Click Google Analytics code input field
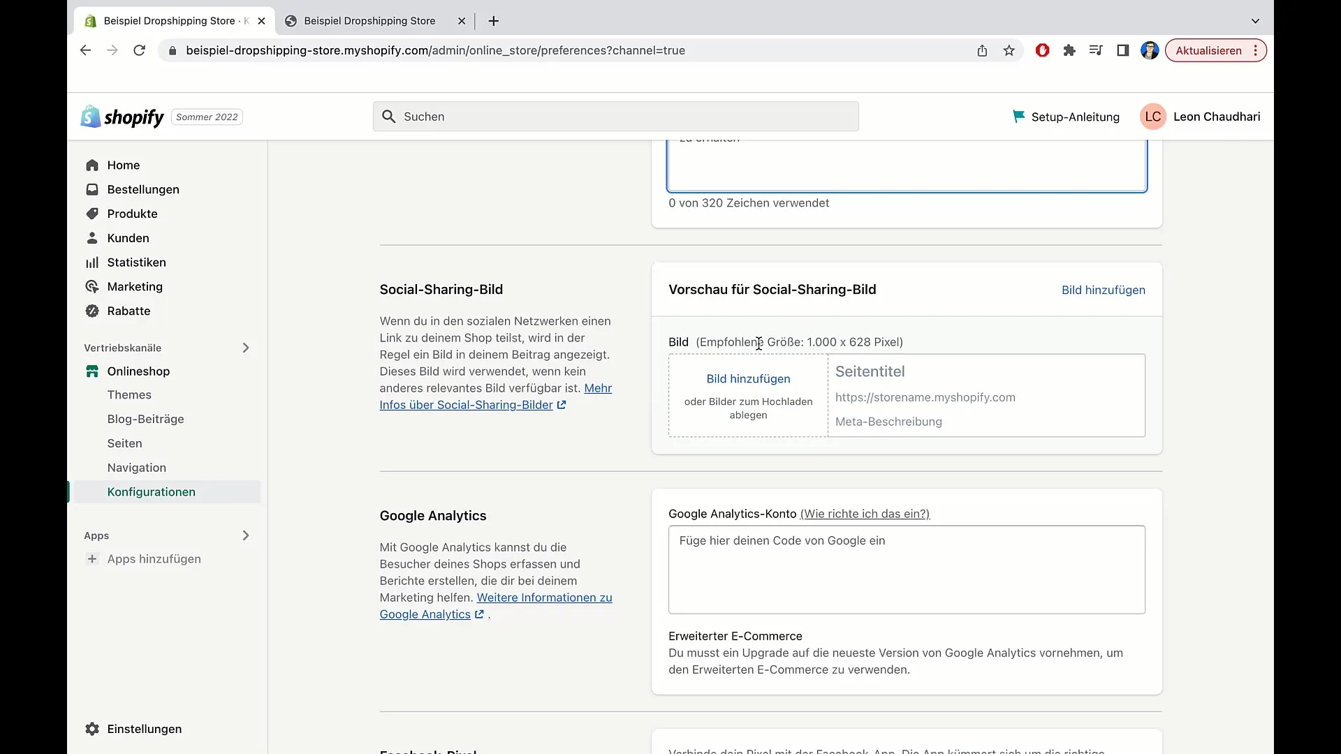This screenshot has height=754, width=1341. point(907,569)
